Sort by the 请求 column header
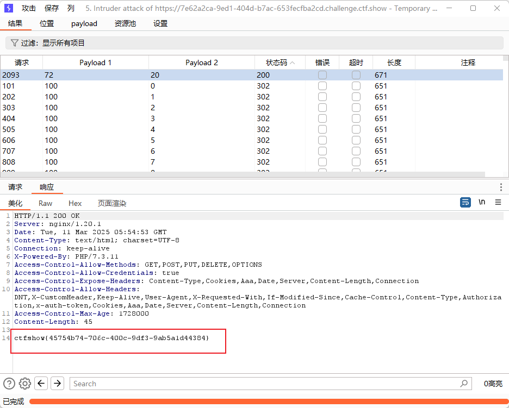This screenshot has width=509, height=408. click(x=22, y=62)
